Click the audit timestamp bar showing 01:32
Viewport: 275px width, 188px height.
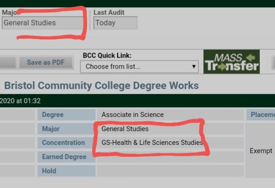coord(137,101)
